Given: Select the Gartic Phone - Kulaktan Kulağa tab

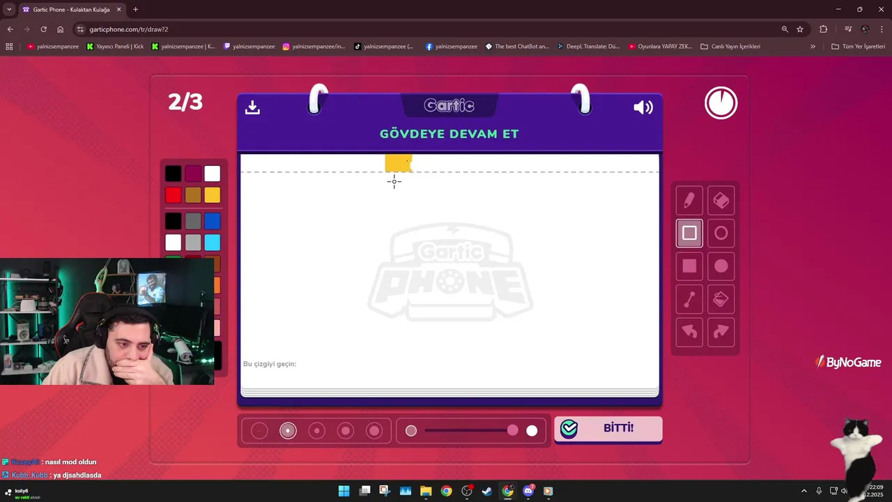Looking at the screenshot, I should tap(71, 10).
